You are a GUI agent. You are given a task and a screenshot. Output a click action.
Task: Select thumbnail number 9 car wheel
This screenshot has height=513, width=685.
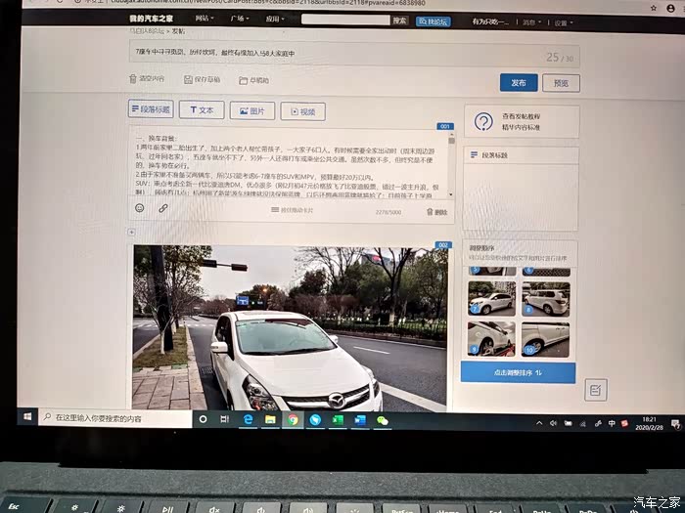coord(491,339)
